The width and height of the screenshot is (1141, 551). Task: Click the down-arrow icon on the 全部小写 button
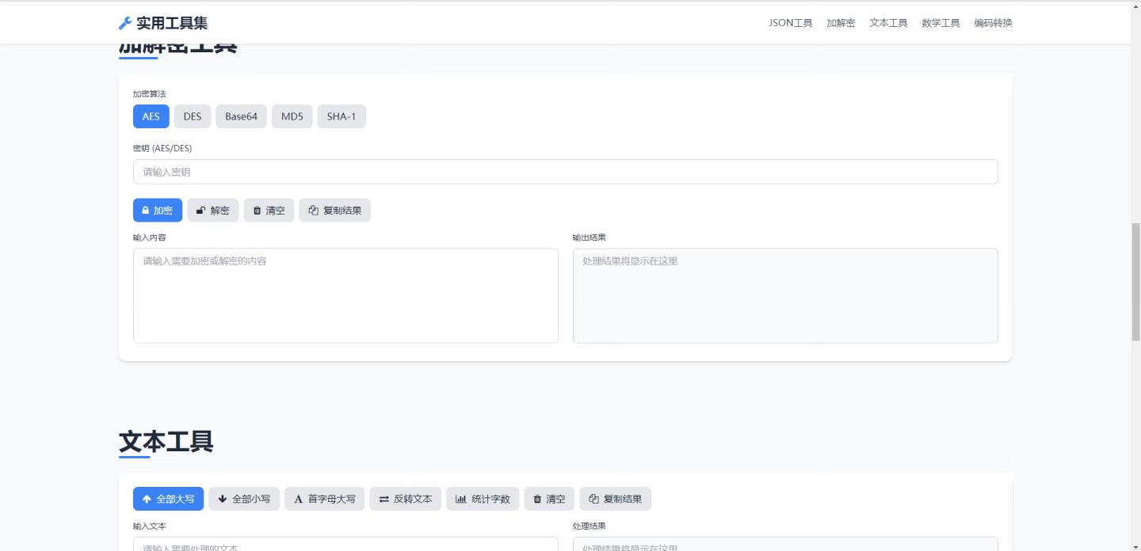(222, 499)
